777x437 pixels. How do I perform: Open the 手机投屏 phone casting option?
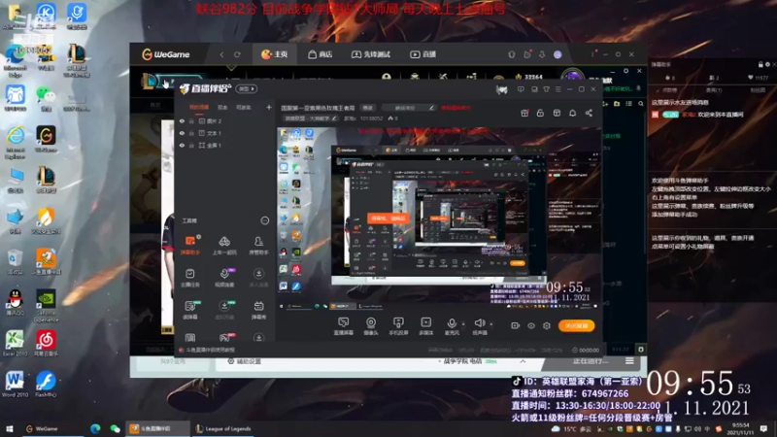point(398,326)
